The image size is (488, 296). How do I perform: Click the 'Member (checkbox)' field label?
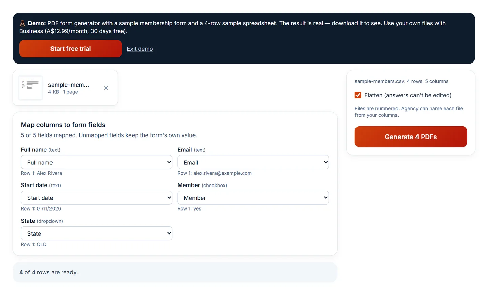[202, 185]
